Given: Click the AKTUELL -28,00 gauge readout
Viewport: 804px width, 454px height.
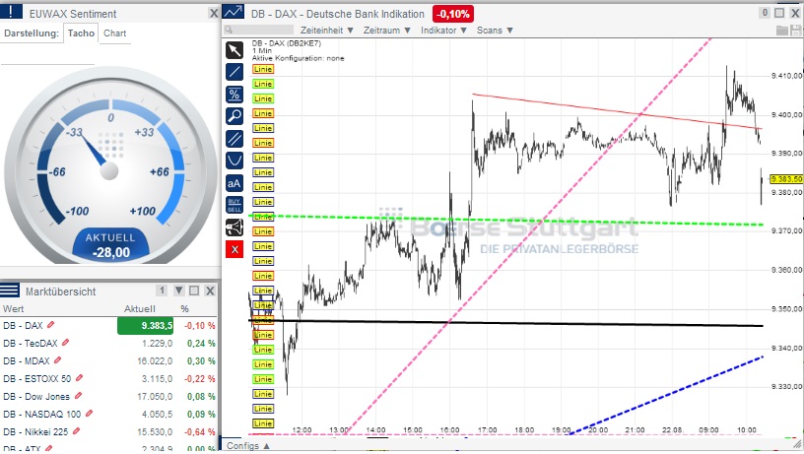Looking at the screenshot, I should coord(110,245).
